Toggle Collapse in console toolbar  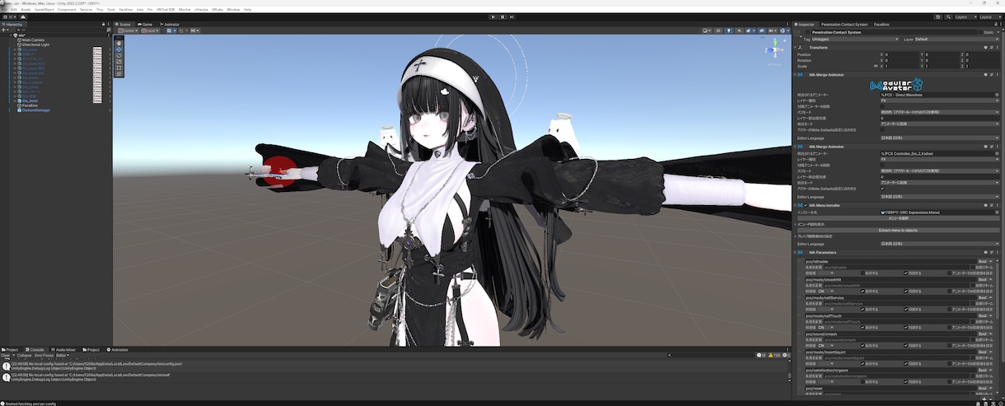click(24, 355)
